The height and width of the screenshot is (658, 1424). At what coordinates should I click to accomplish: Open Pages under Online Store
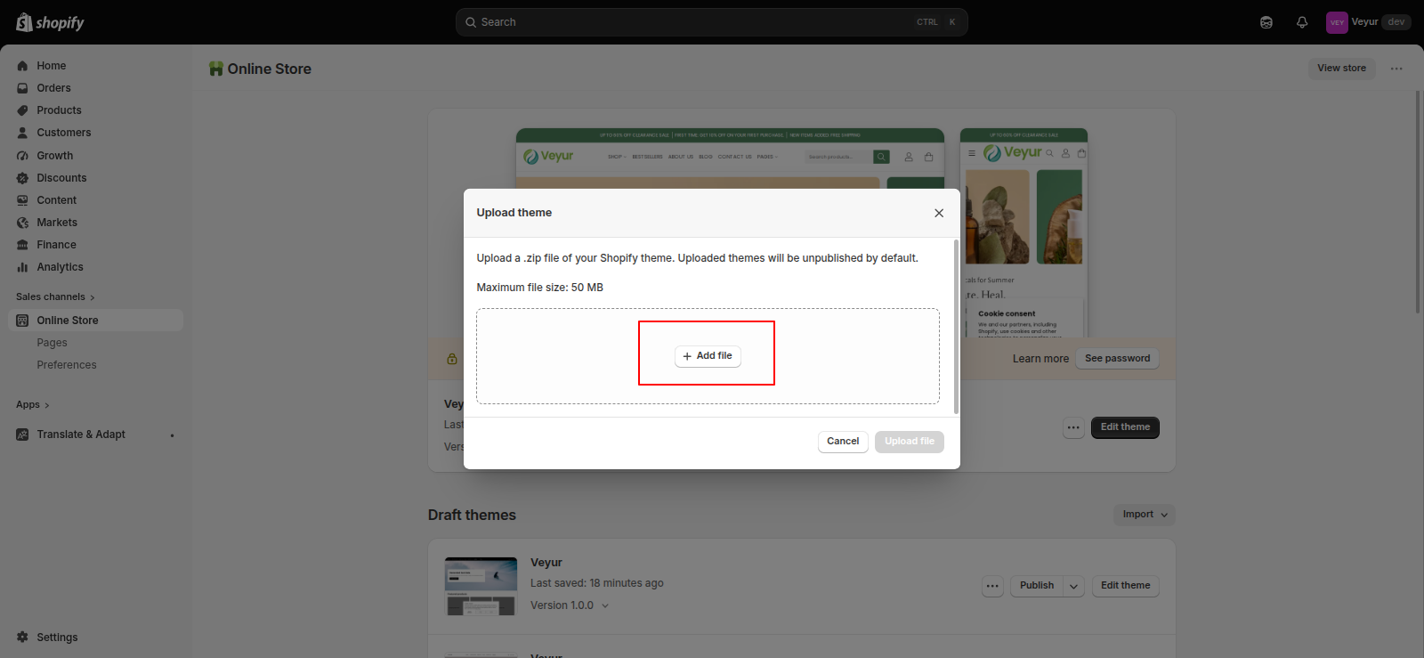click(x=52, y=343)
